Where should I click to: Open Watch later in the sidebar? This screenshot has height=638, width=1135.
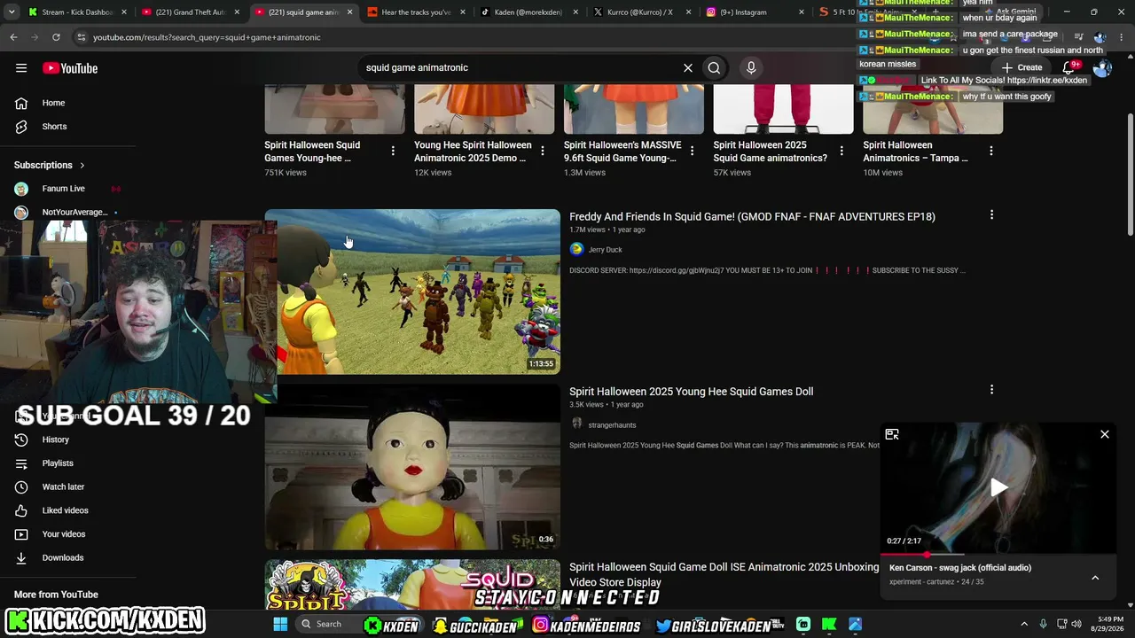point(63,486)
